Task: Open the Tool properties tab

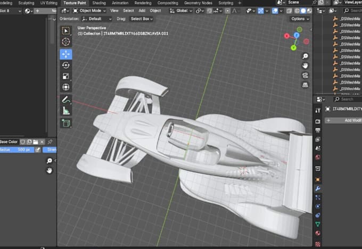Action: point(318,111)
